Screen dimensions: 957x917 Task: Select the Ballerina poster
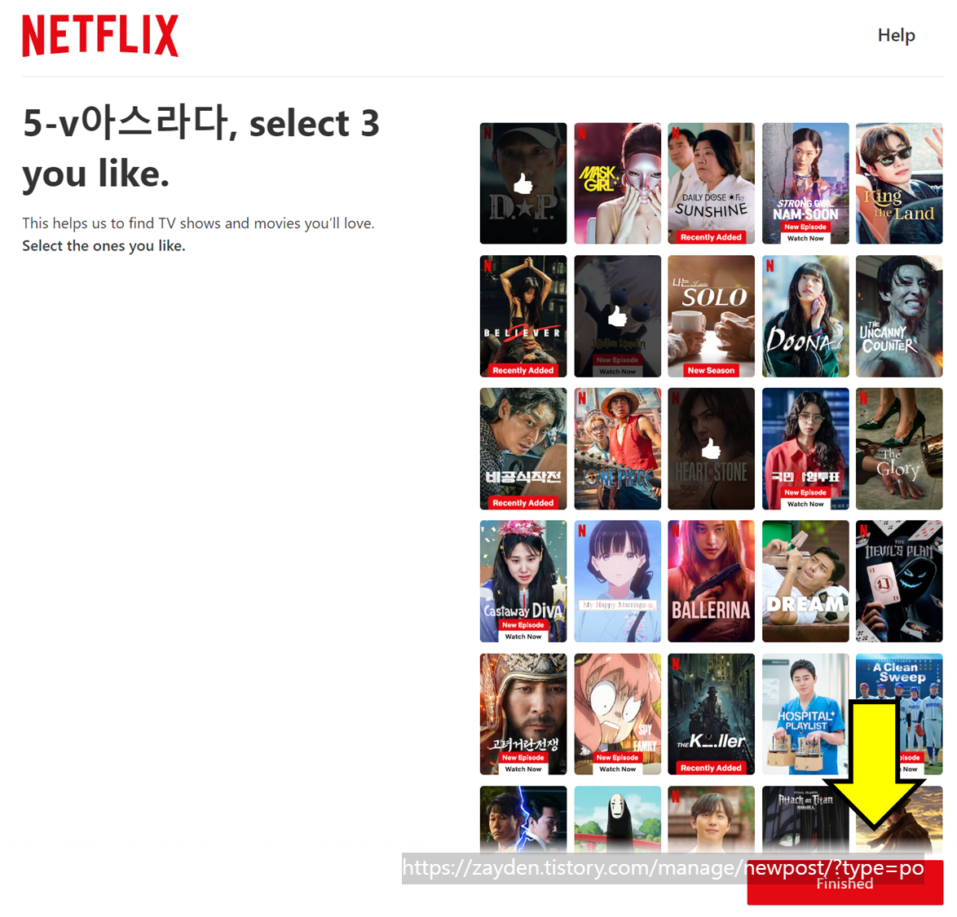coord(711,581)
